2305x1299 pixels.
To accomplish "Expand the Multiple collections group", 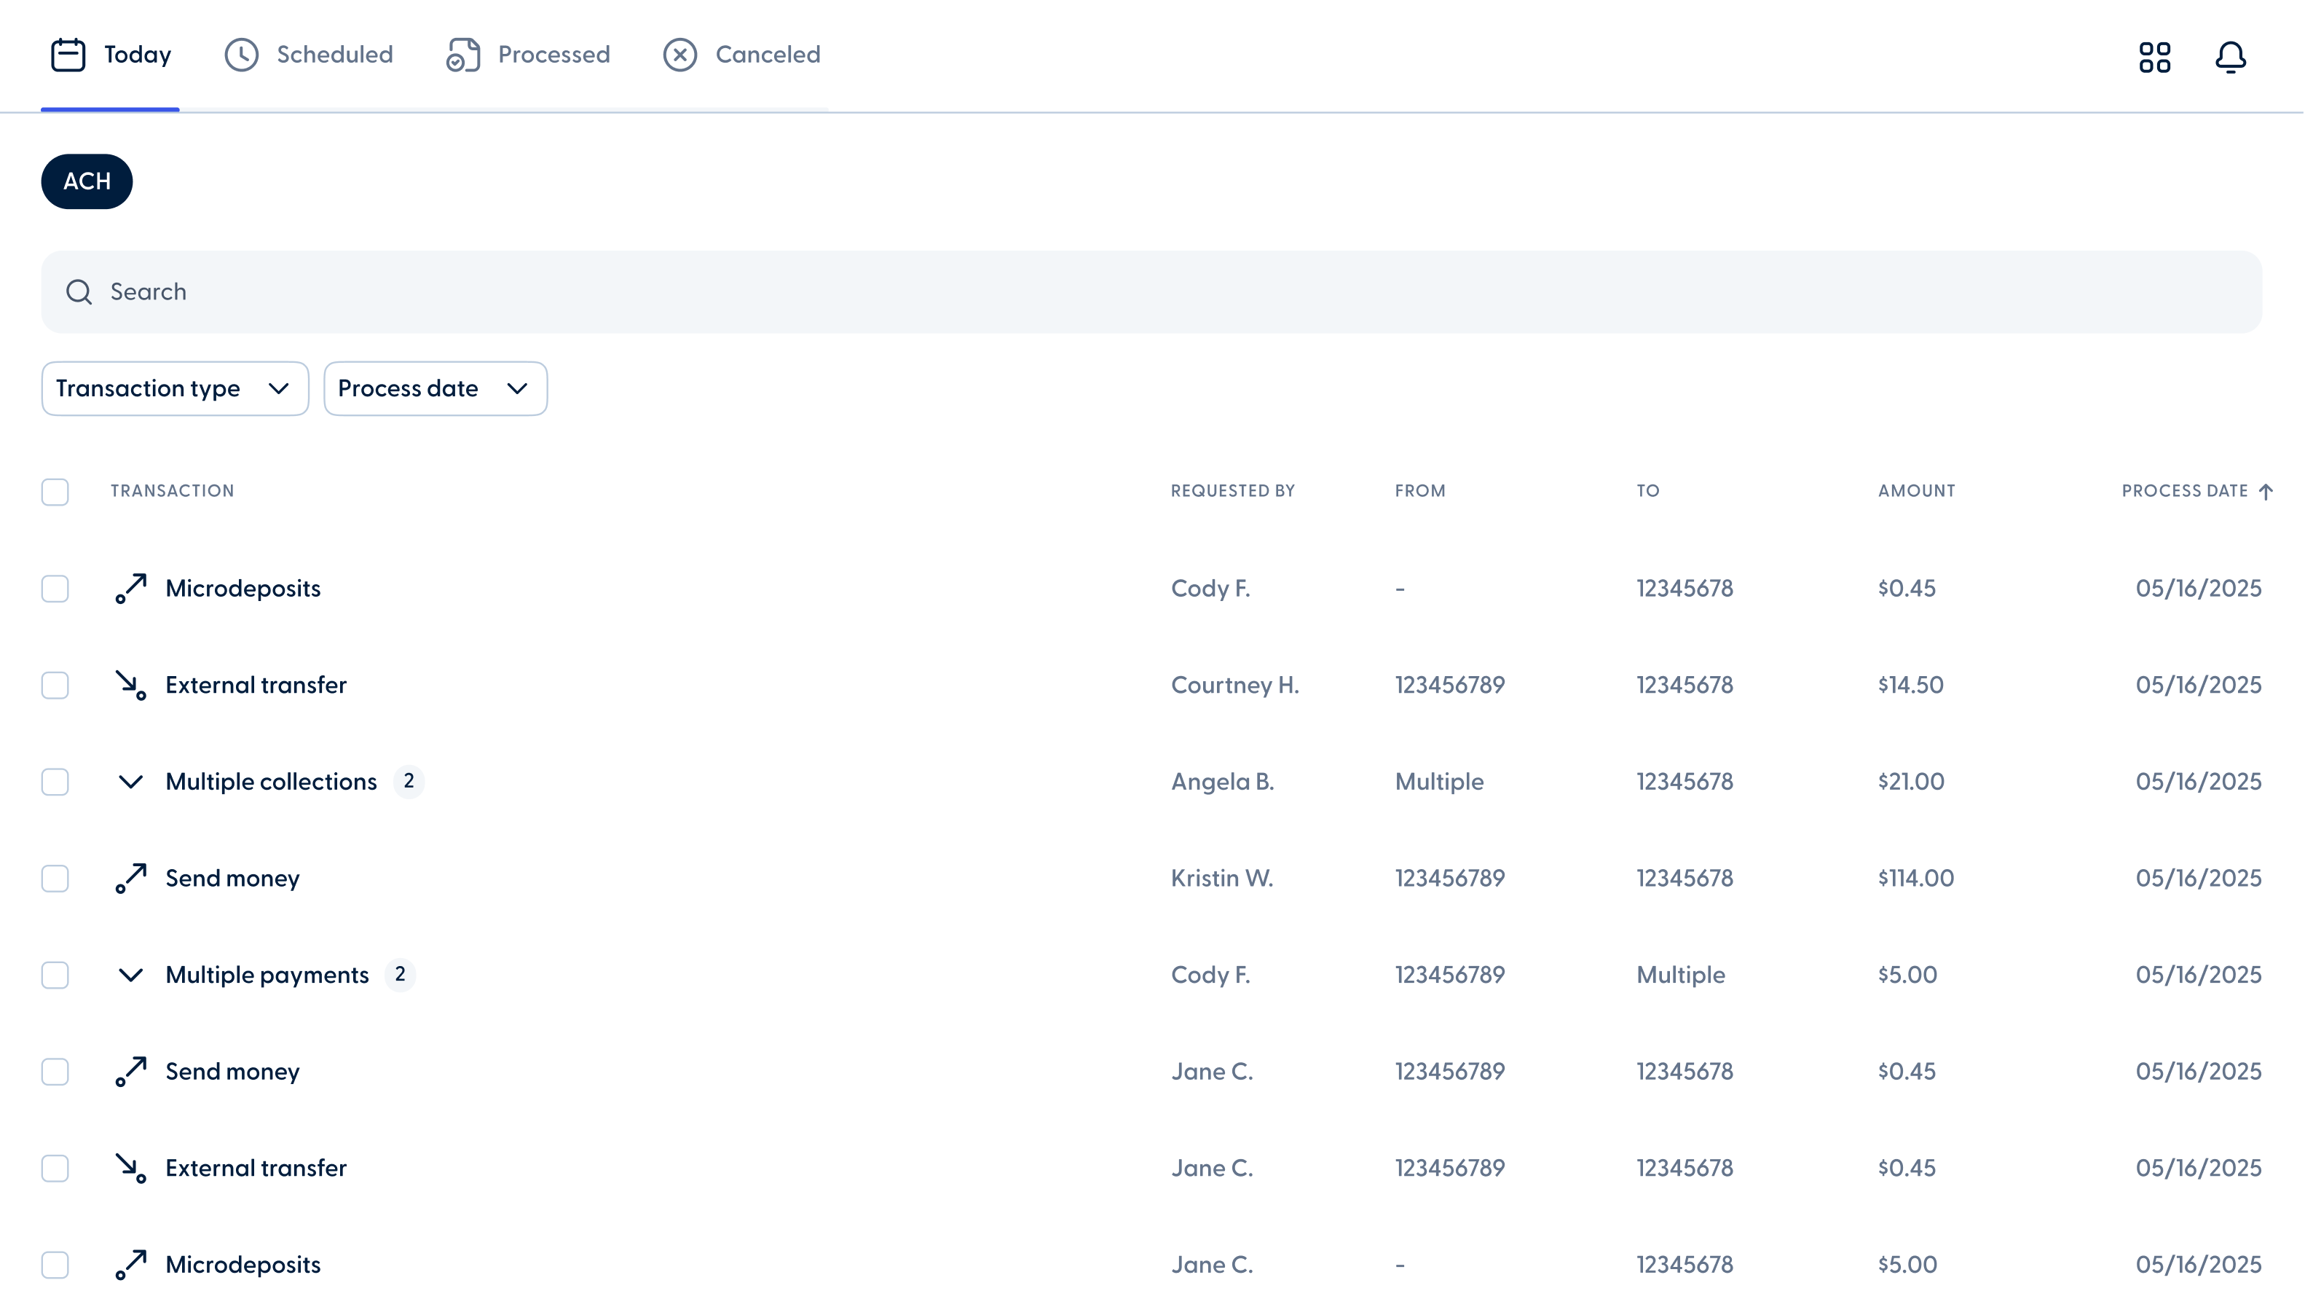I will (x=130, y=782).
